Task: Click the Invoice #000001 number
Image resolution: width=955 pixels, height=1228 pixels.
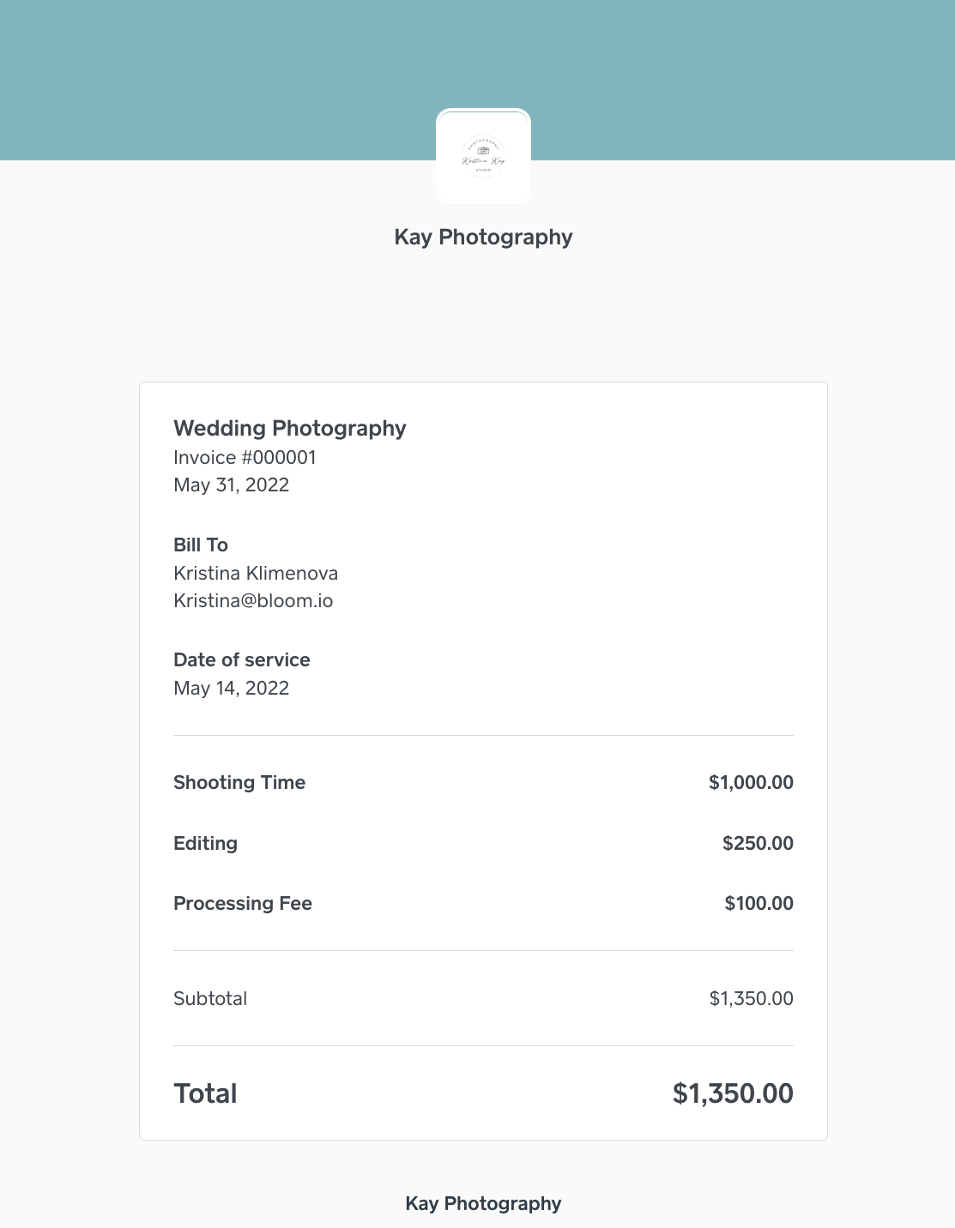Action: (x=245, y=457)
